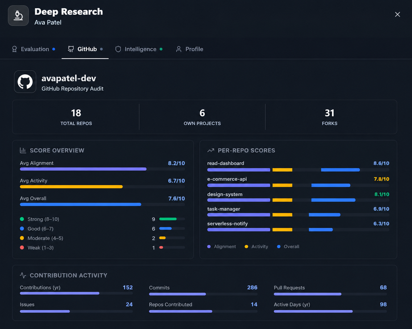
Task: Close the Deep Research panel
Action: pos(397,14)
